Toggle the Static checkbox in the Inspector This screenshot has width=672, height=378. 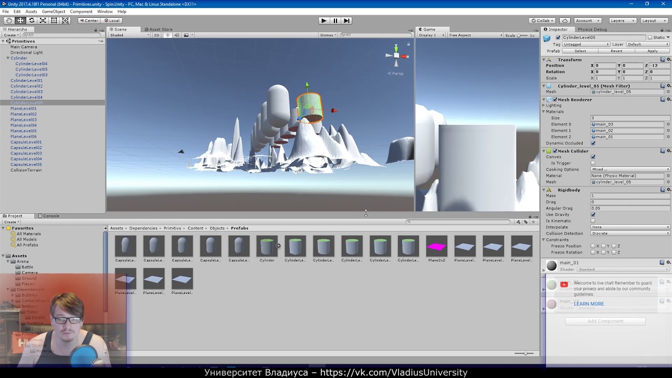[x=651, y=37]
